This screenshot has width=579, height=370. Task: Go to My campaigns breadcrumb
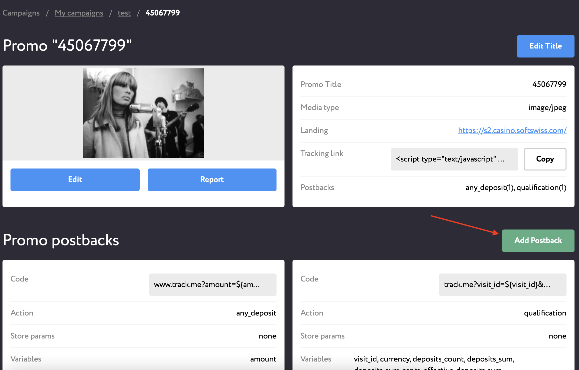[79, 13]
